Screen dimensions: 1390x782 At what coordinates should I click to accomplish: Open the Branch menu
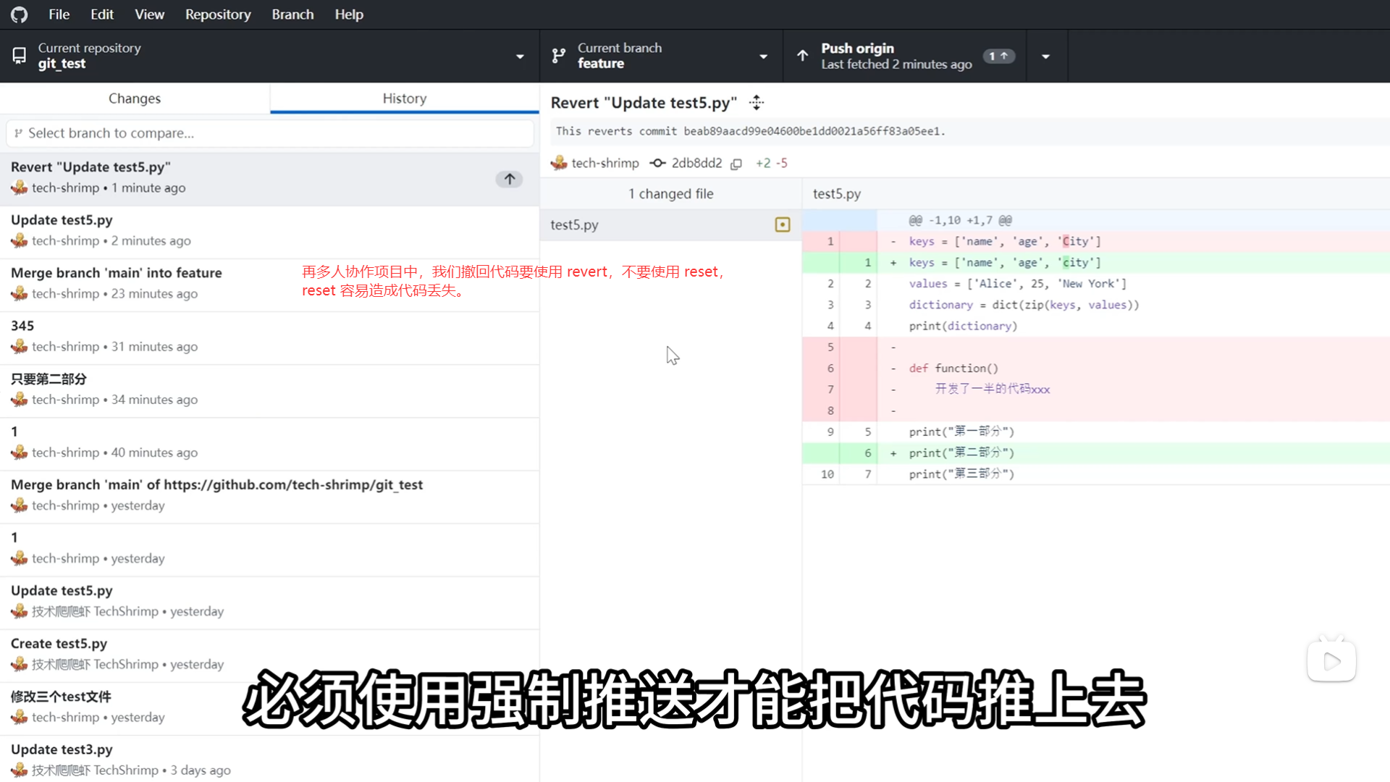(x=292, y=14)
